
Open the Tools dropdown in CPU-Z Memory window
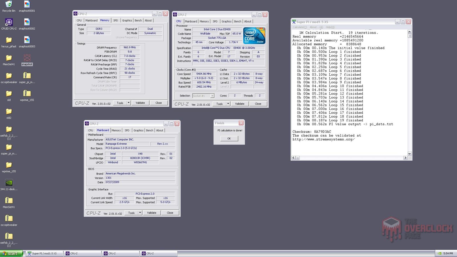point(128,103)
